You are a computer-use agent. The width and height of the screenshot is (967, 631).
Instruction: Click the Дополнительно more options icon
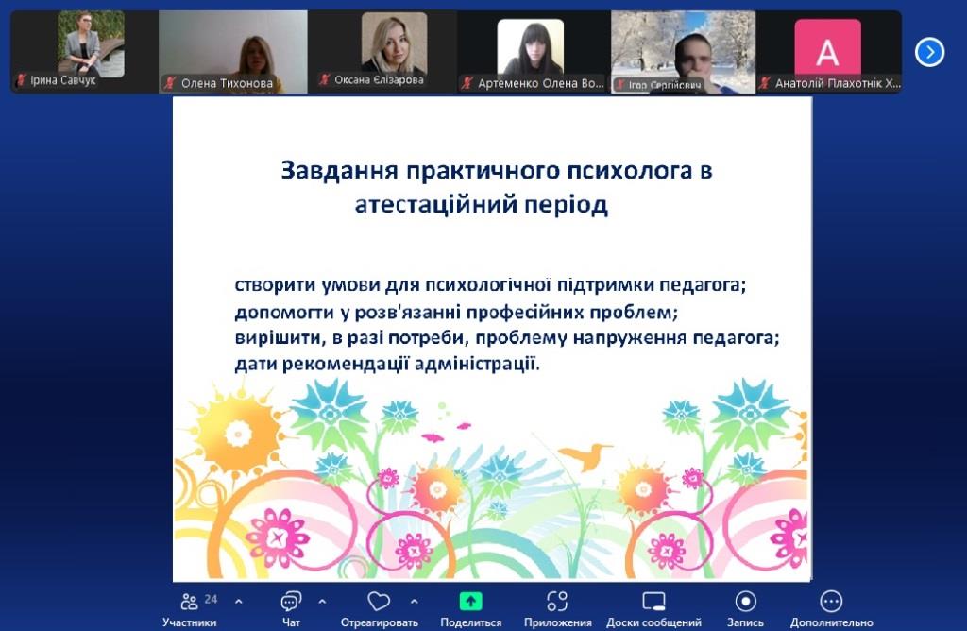[x=831, y=602]
